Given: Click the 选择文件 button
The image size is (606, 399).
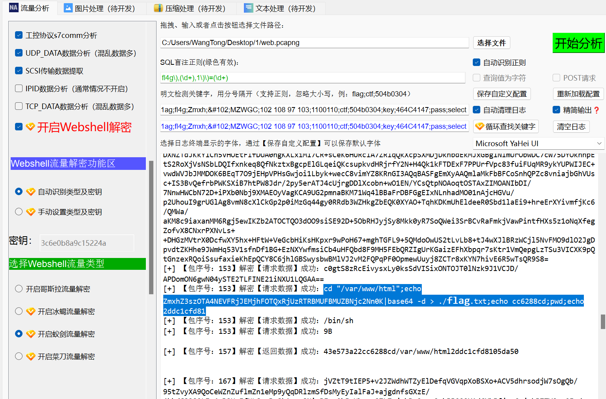Looking at the screenshot, I should (x=491, y=43).
